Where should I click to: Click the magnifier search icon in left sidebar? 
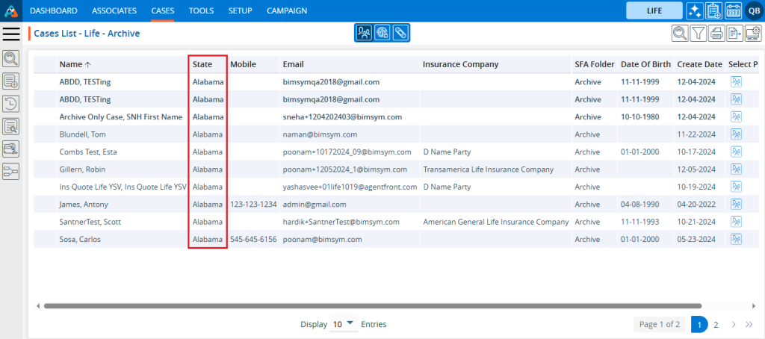(x=11, y=59)
